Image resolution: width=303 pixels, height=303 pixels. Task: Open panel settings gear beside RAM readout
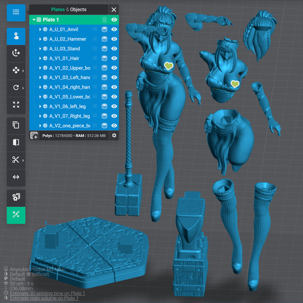(114, 136)
